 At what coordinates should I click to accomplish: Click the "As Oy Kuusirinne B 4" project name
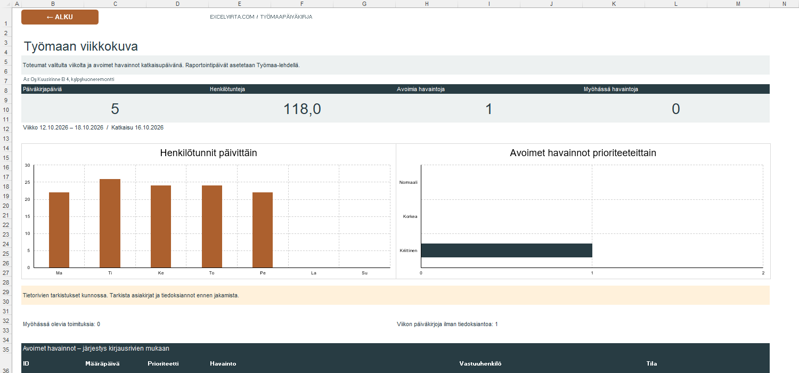point(69,79)
